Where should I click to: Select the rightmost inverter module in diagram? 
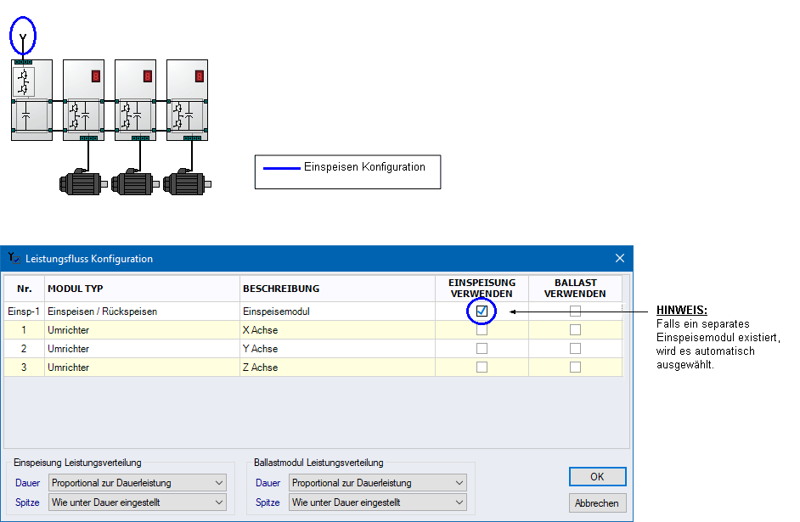(x=188, y=99)
